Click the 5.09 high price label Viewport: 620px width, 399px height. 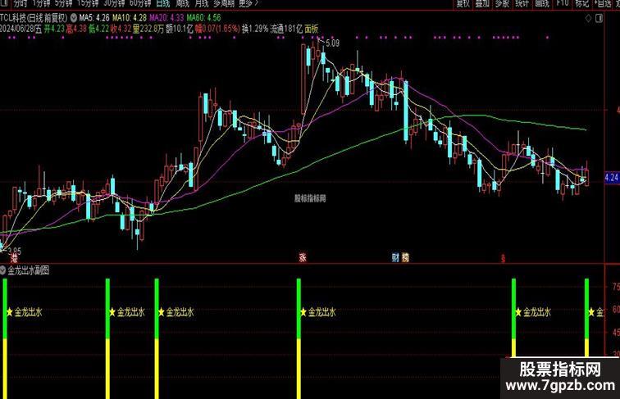click(332, 43)
